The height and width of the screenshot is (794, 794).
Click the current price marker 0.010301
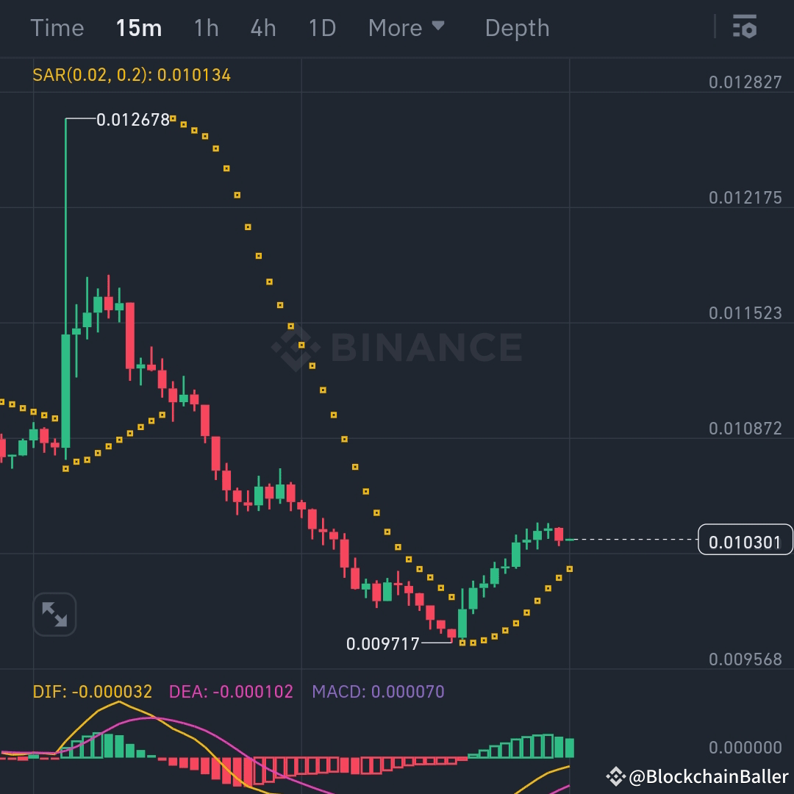745,540
